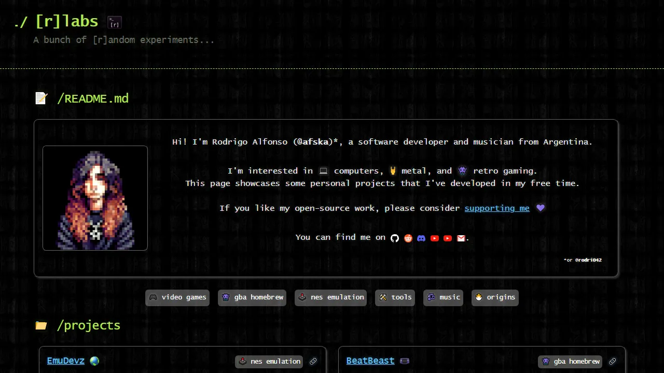Click the chain link icon on the BeatBeast card
The height and width of the screenshot is (373, 664).
pos(613,361)
